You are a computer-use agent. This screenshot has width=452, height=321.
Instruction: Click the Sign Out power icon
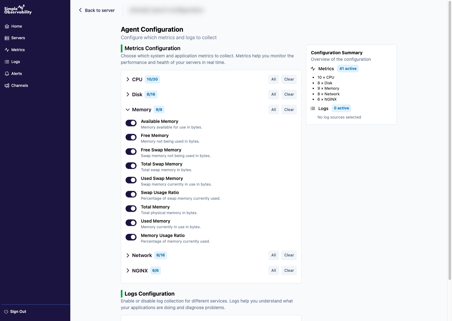pyautogui.click(x=6, y=312)
